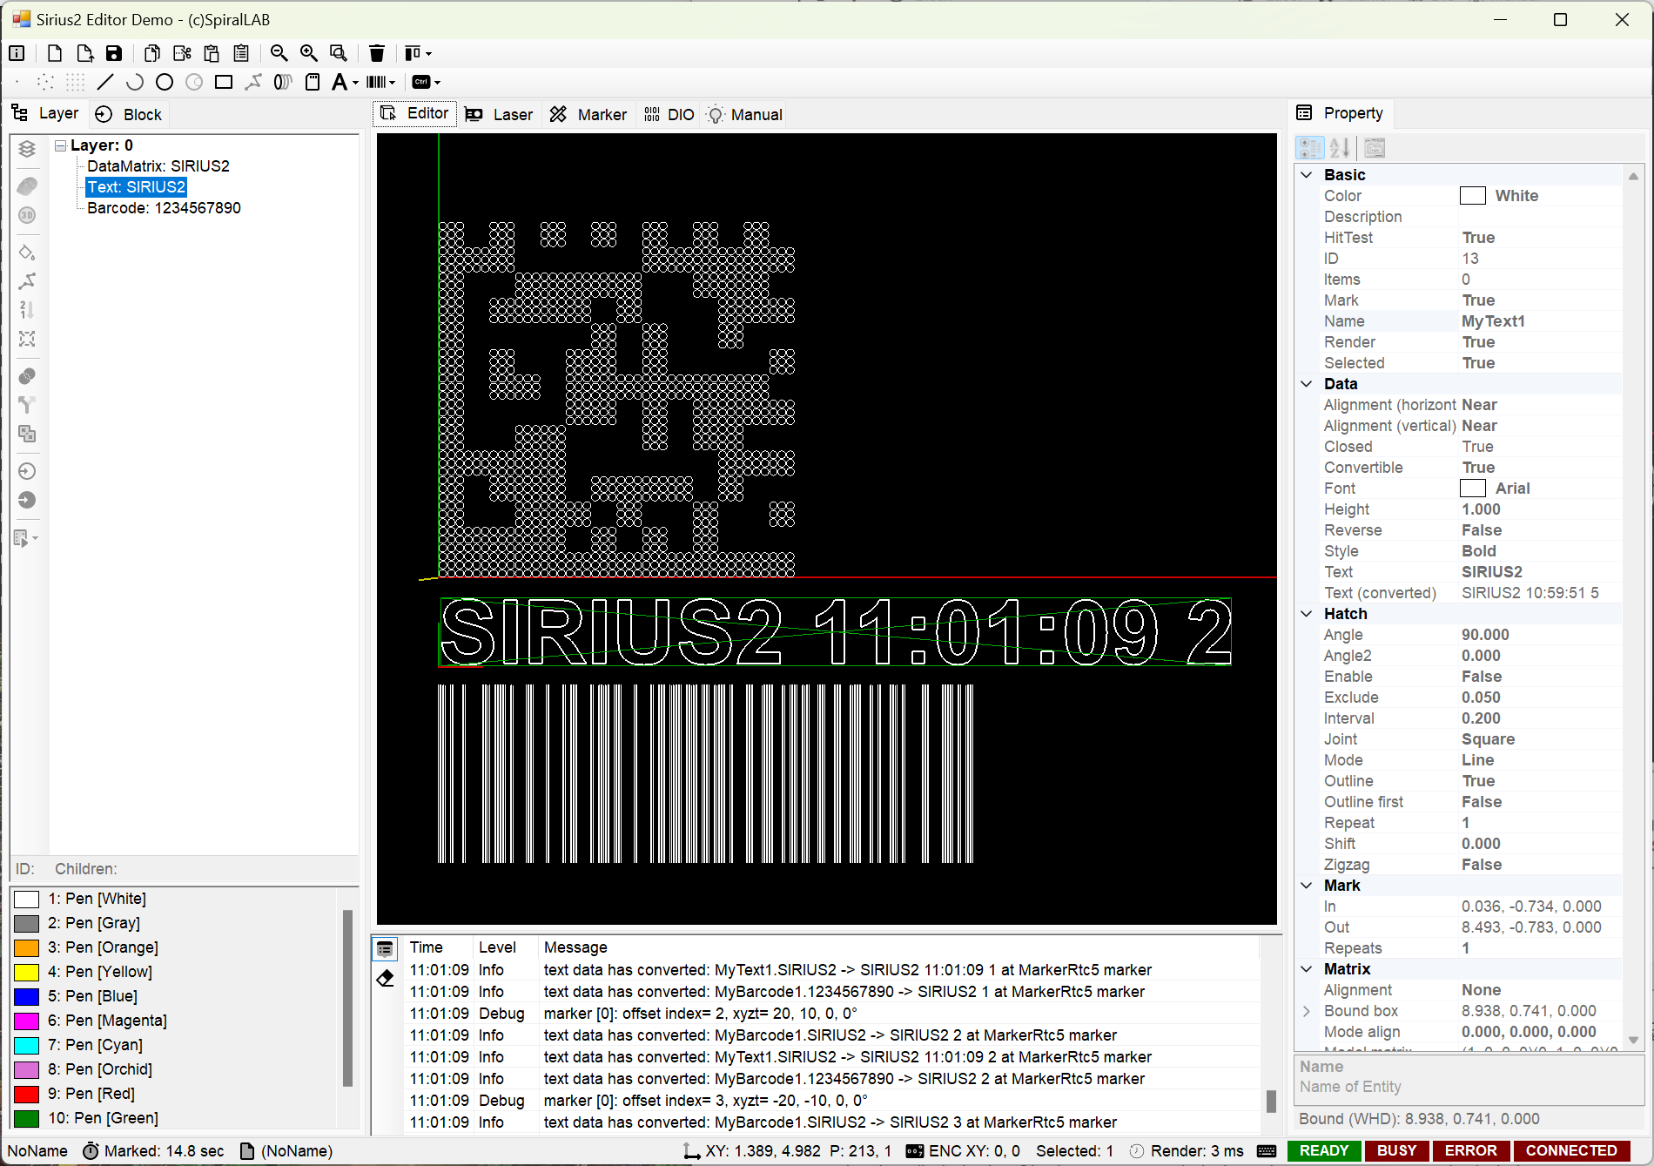Screen dimensions: 1654x1166
Task: Click the layers stack icon in sidebar
Action: pos(27,149)
